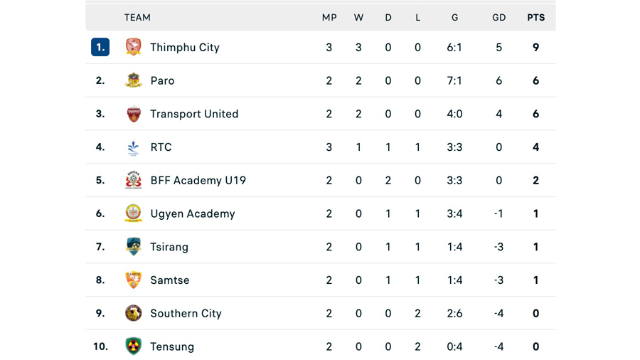Click the TEAM column header
The height and width of the screenshot is (360, 640).
click(x=137, y=18)
